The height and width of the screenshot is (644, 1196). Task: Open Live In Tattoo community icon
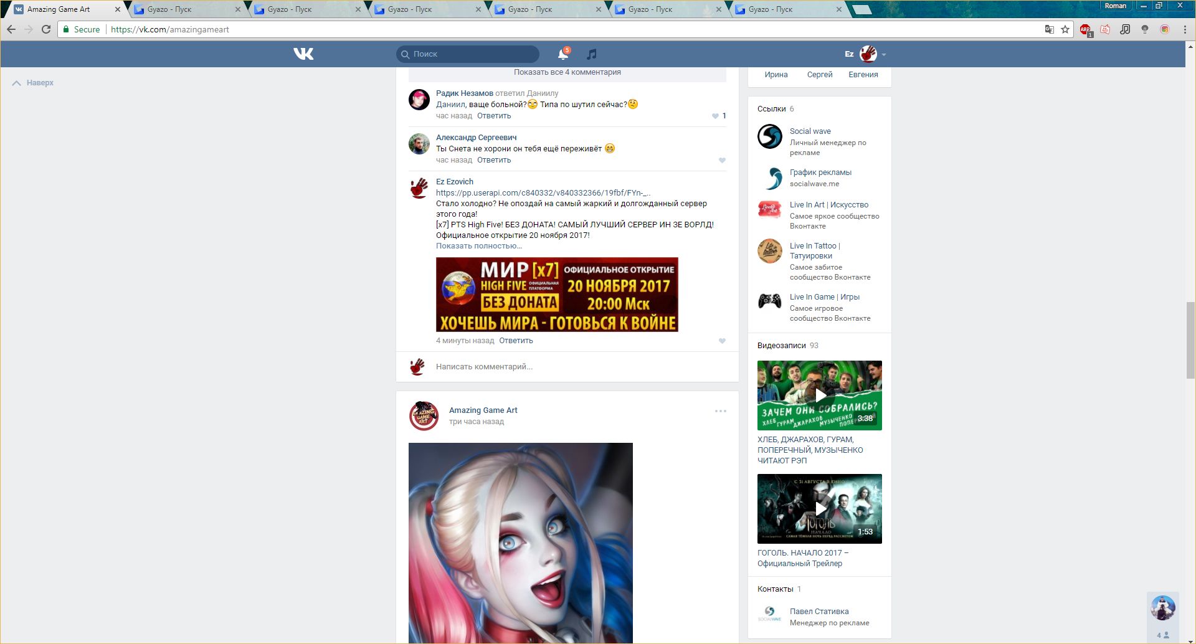770,251
